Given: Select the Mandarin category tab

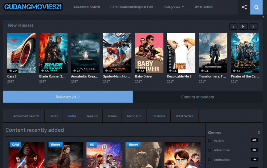Looking at the screenshot, I should (x=134, y=116).
